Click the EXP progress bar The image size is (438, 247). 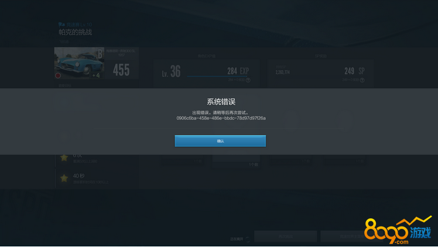[x=218, y=77]
